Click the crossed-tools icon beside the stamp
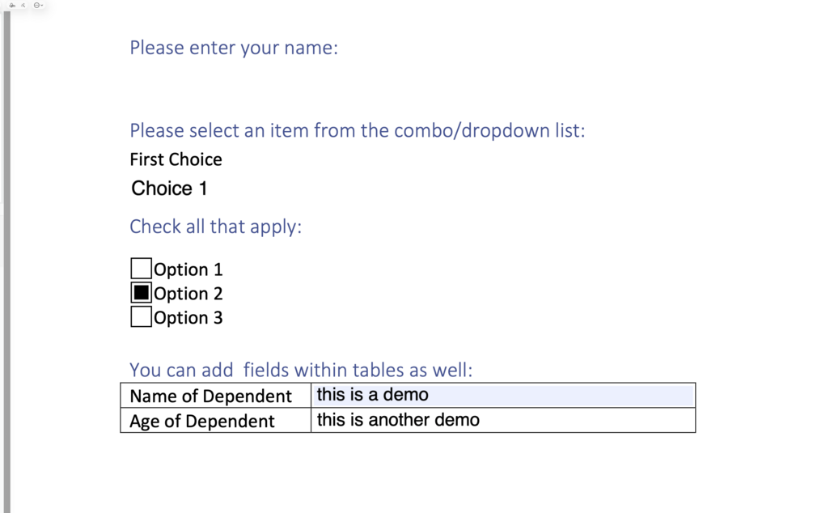 click(x=23, y=5)
